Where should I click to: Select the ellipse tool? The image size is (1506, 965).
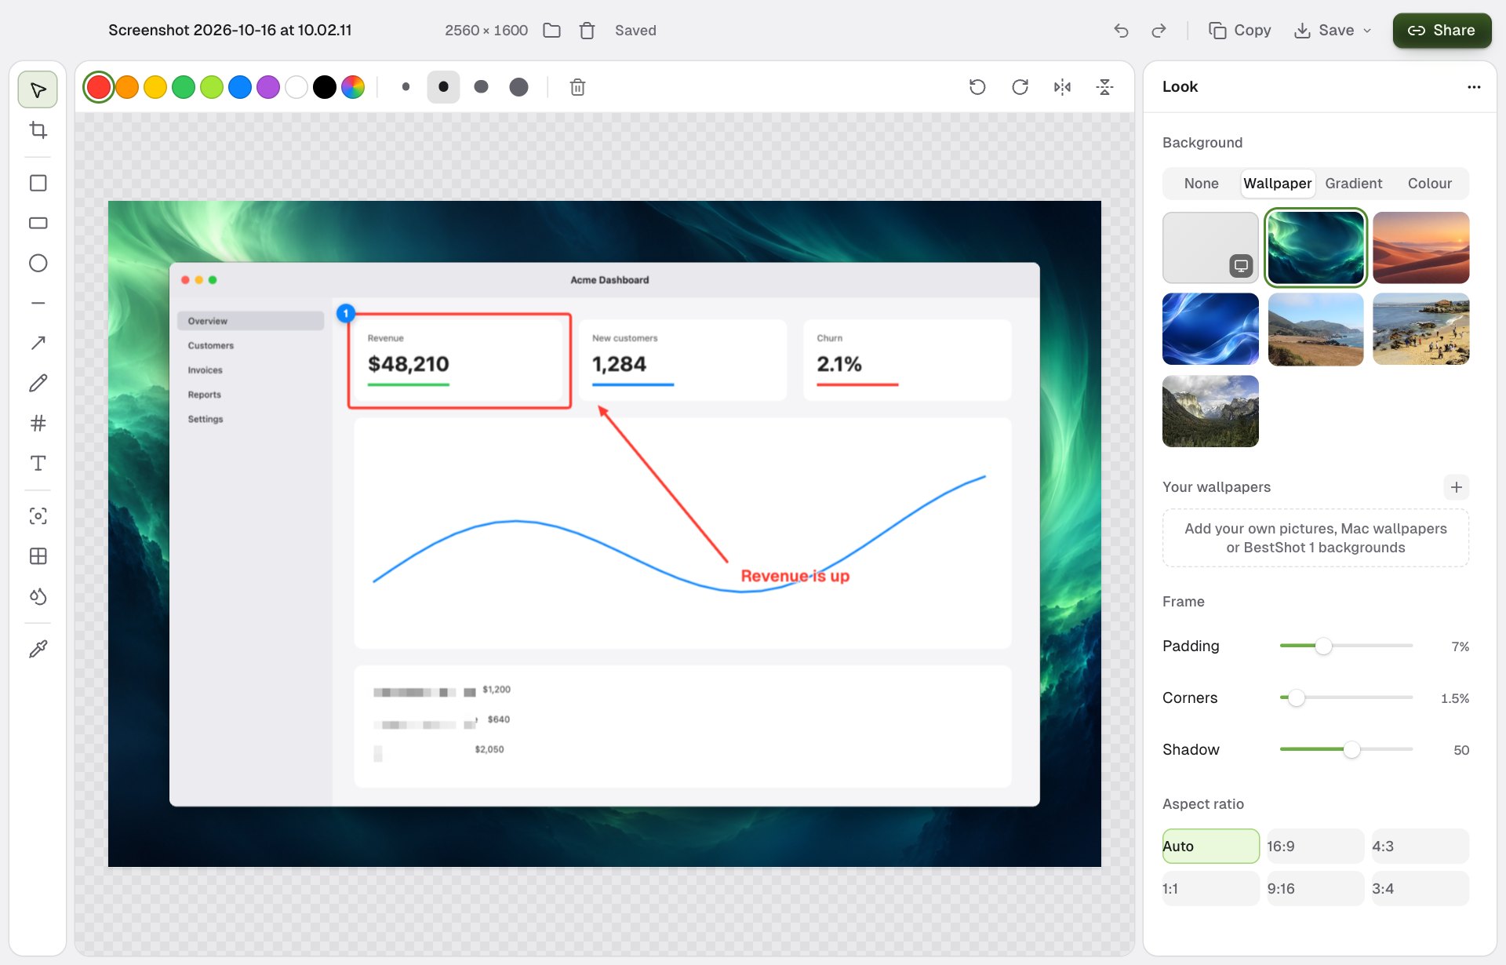pyautogui.click(x=38, y=263)
